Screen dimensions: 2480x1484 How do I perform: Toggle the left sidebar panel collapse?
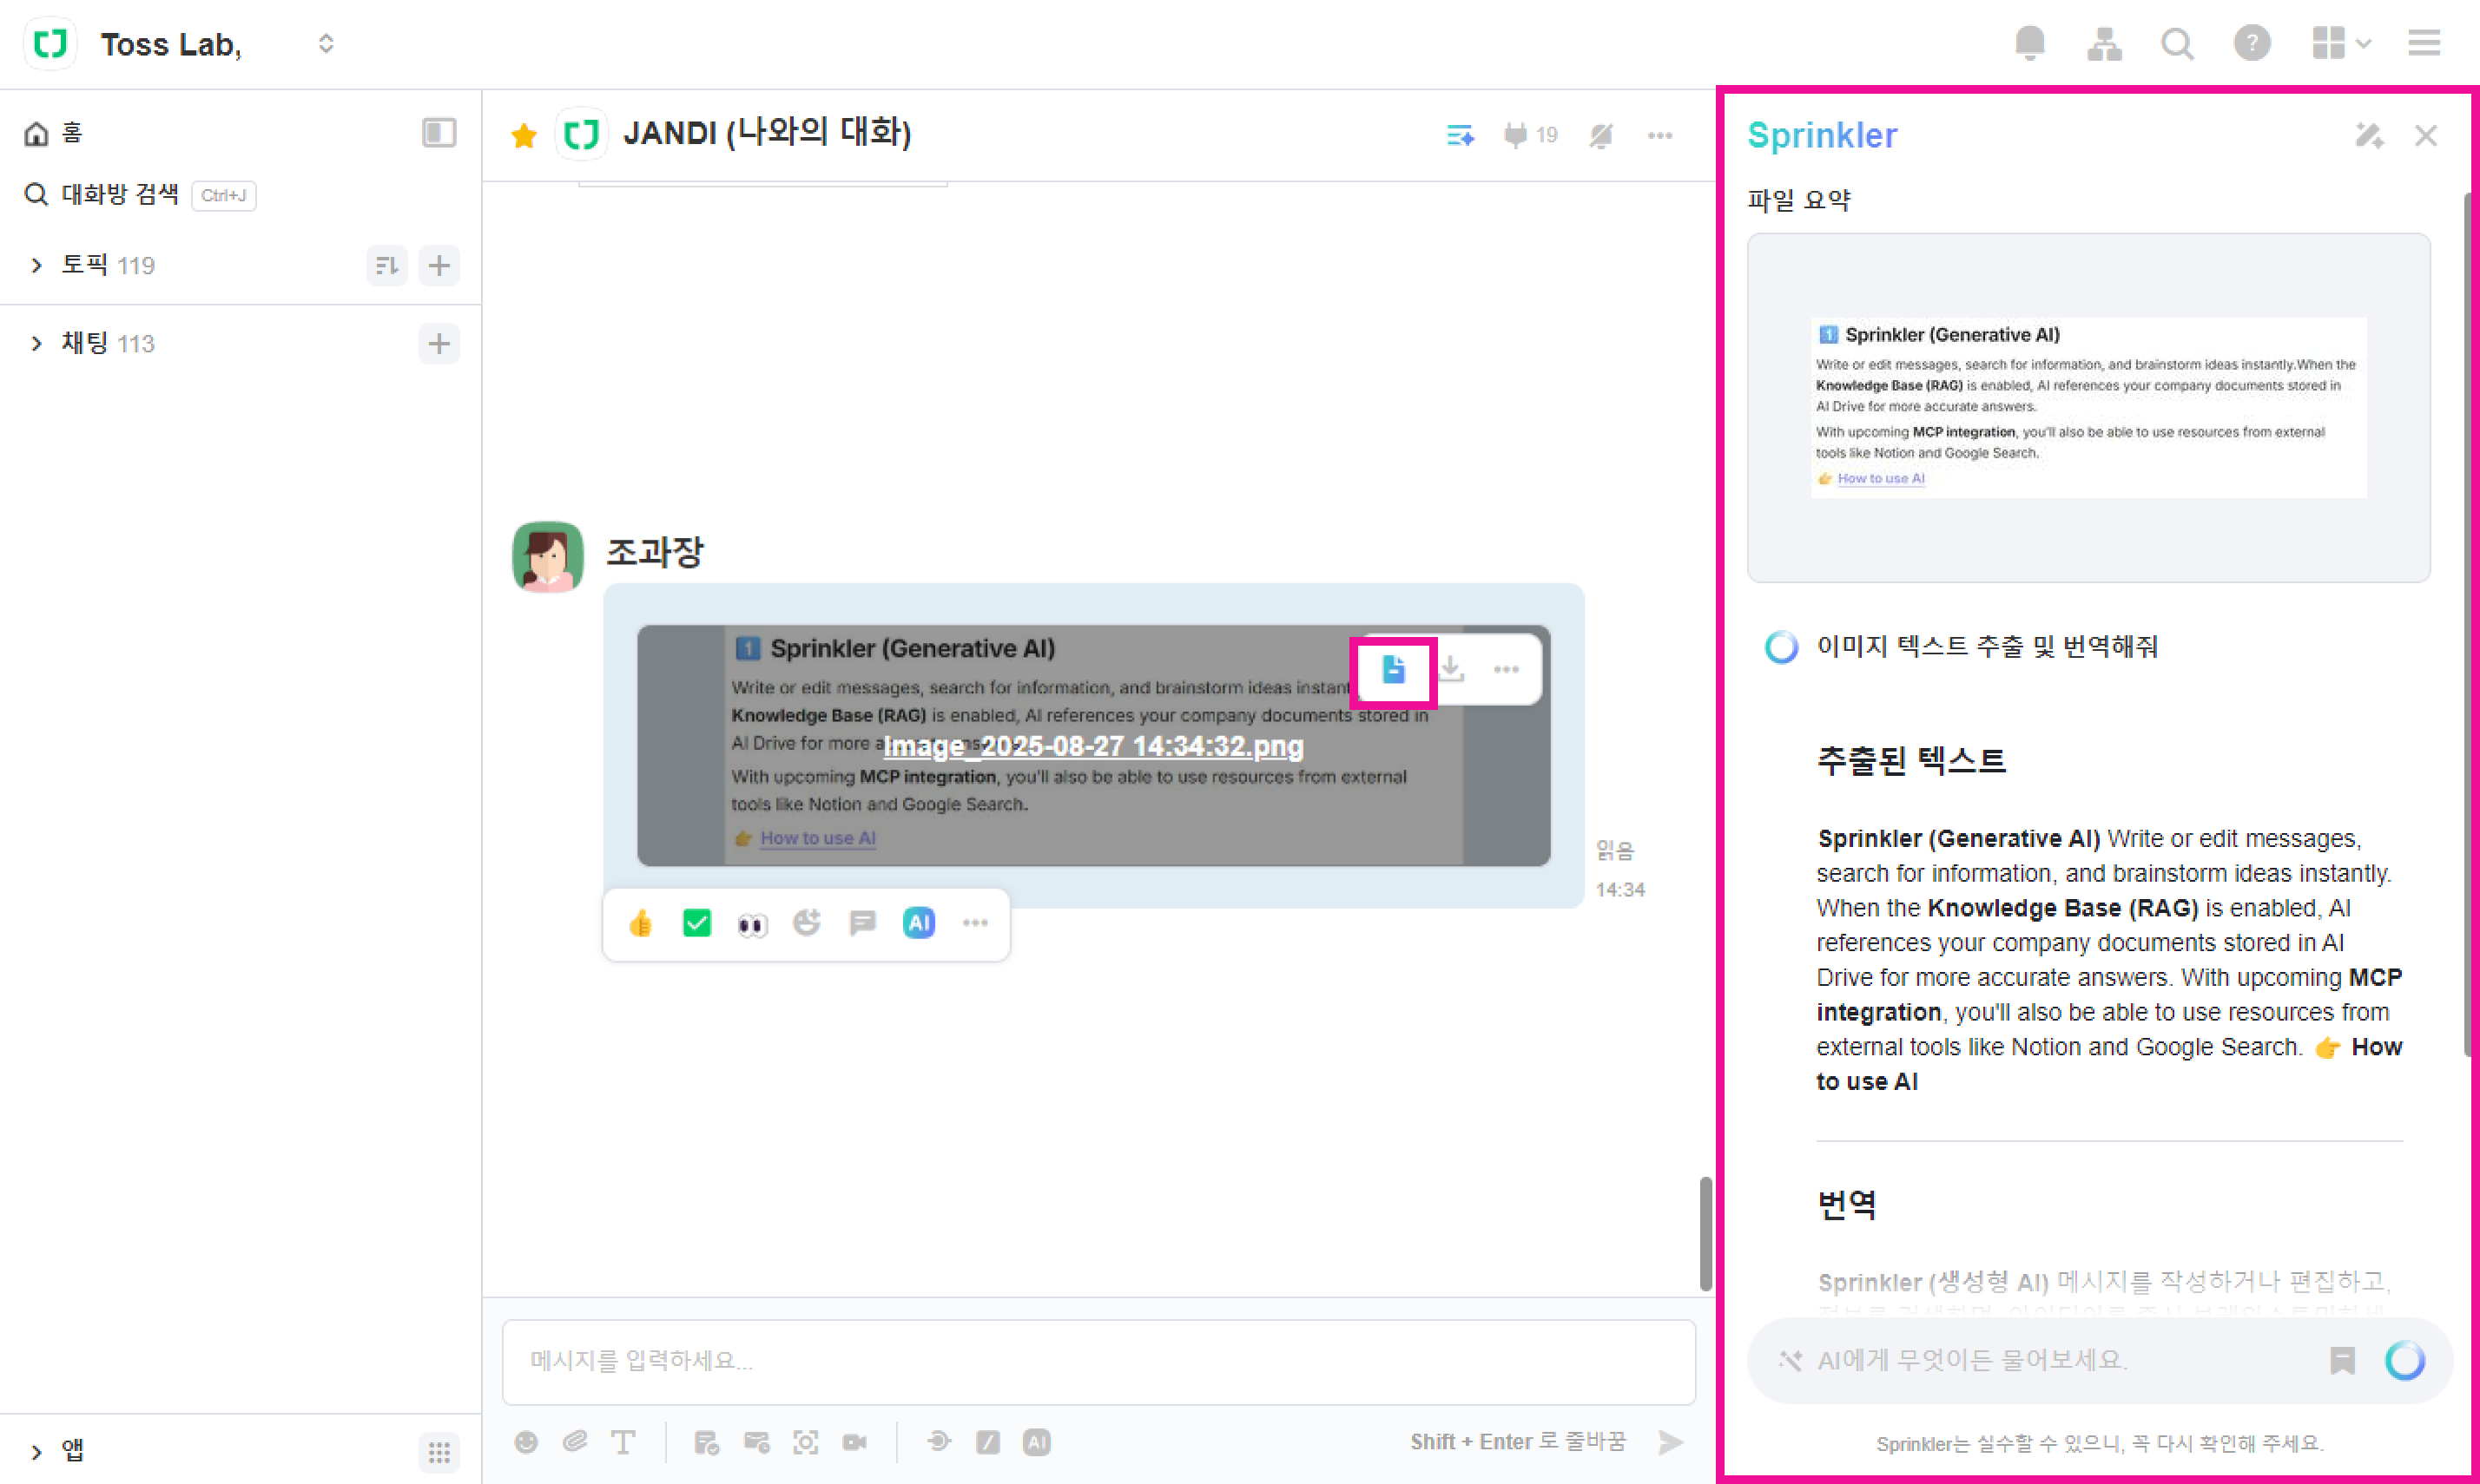click(x=439, y=133)
